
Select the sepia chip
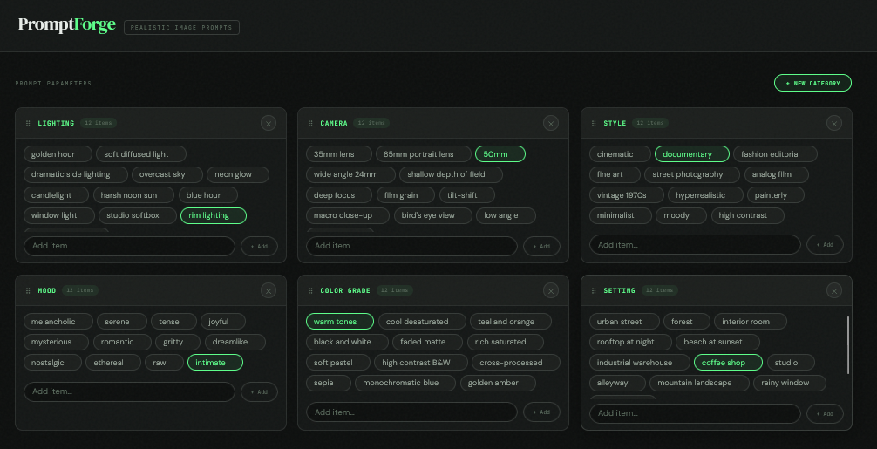329,383
